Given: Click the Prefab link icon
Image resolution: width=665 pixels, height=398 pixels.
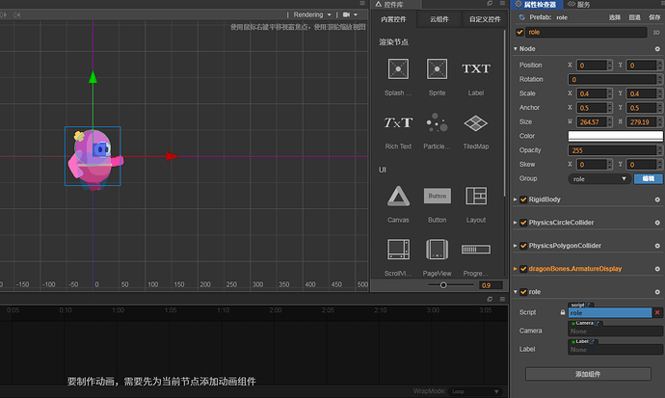Looking at the screenshot, I should pyautogui.click(x=522, y=17).
